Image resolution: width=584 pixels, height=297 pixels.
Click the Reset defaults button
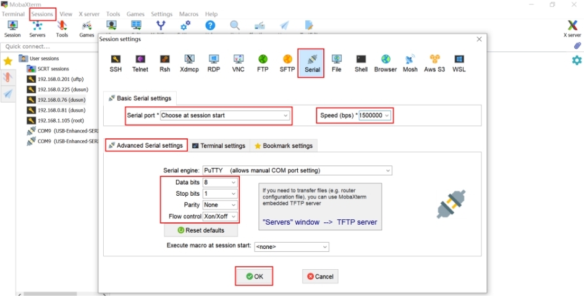tap(201, 230)
